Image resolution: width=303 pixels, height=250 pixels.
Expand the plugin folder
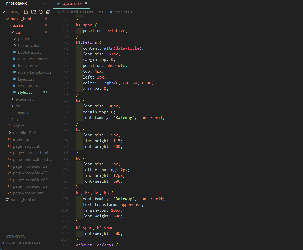click(15, 39)
